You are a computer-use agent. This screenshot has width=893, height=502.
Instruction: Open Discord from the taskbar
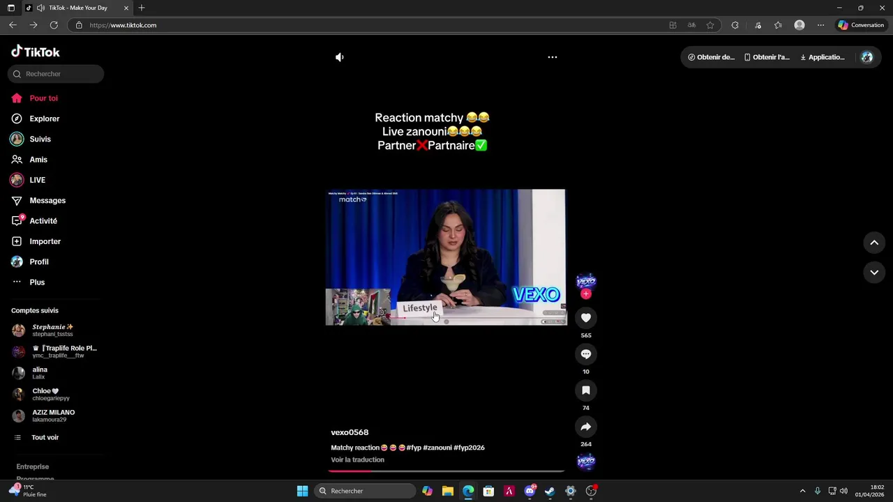tap(530, 491)
